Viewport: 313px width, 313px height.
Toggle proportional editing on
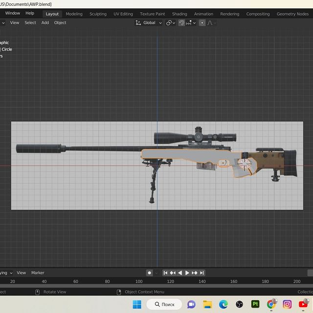pyautogui.click(x=202, y=23)
